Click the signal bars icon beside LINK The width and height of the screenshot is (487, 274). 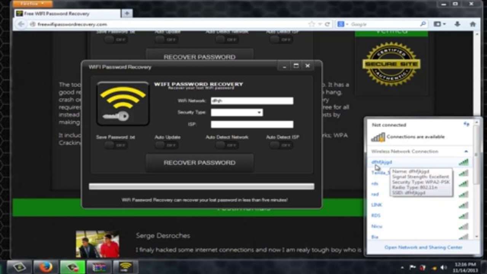point(463,205)
